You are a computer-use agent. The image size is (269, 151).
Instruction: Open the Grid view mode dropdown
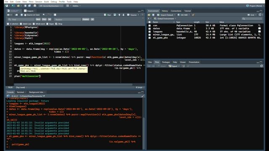click(252, 15)
